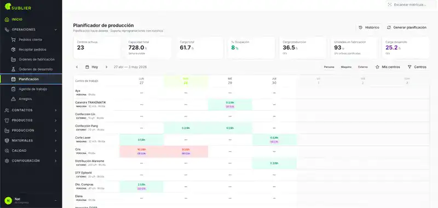Click the Contactos people icon
438x208 pixels.
[7, 110]
